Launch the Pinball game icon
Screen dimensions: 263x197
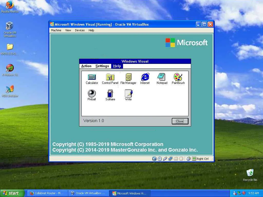click(x=92, y=95)
